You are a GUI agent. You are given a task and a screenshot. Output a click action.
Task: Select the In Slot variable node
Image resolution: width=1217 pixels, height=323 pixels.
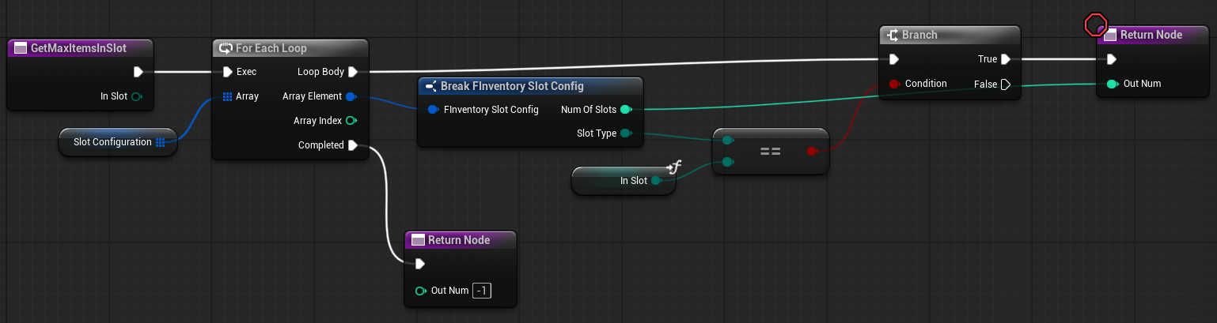(617, 181)
